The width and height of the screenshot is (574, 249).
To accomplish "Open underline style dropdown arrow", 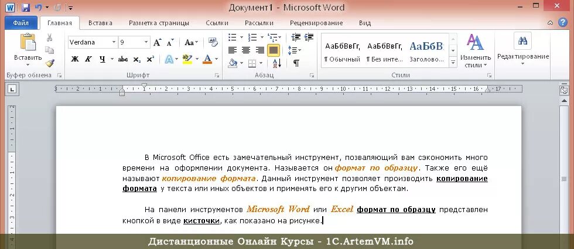I will click(x=112, y=59).
